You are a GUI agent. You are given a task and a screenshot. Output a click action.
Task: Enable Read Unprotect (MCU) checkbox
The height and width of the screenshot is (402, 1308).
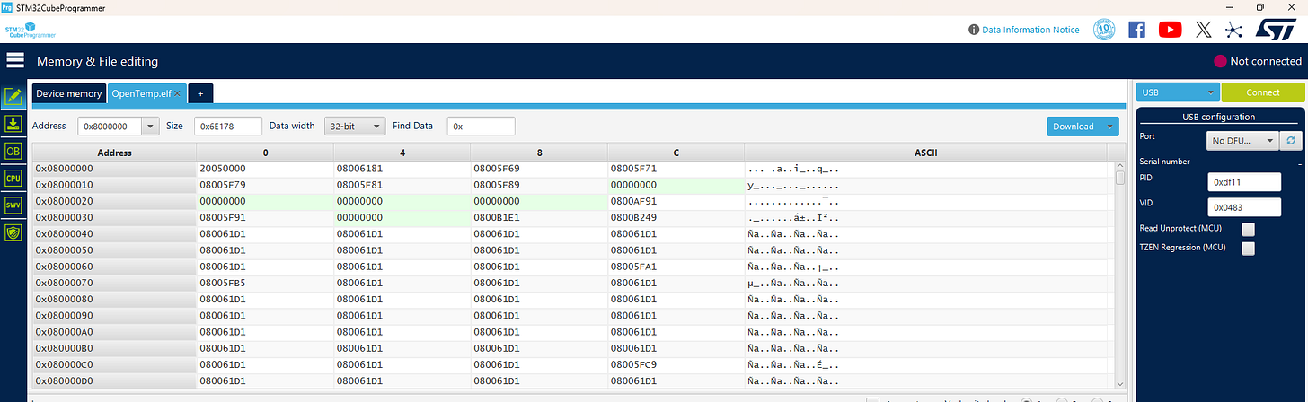coord(1248,229)
